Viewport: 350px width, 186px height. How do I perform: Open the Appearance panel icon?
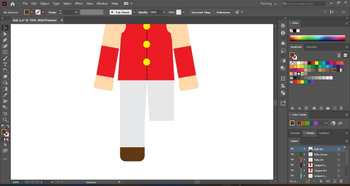click(283, 43)
